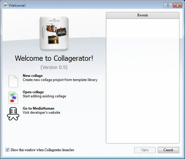Image resolution: width=185 pixels, height=159 pixels.
Task: Select the New collage heading link
Action: [33, 76]
